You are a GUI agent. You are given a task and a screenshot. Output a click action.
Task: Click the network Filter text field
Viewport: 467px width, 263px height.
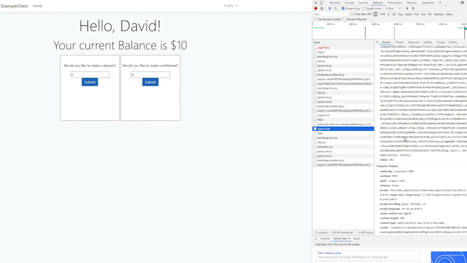[330, 14]
